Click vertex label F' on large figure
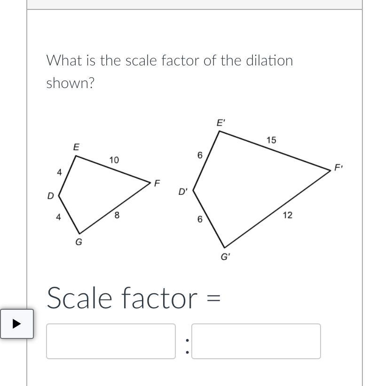This screenshot has height=386, width=384. tap(338, 168)
